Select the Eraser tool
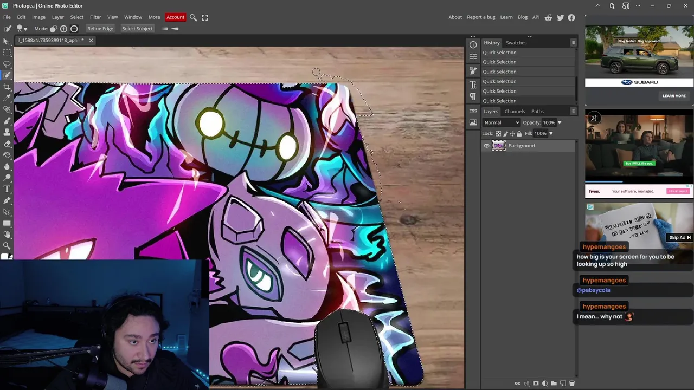This screenshot has height=390, width=694. pyautogui.click(x=7, y=144)
